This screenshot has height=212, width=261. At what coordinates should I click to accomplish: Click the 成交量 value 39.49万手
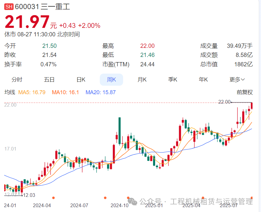point(240,46)
